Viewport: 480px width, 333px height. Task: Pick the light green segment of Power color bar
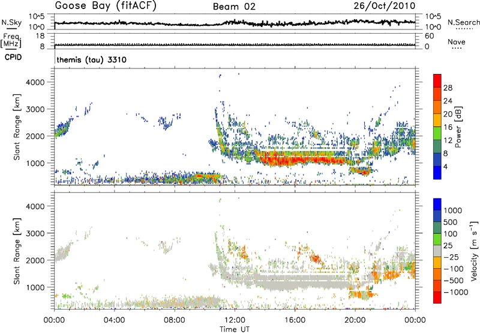pyautogui.click(x=437, y=133)
